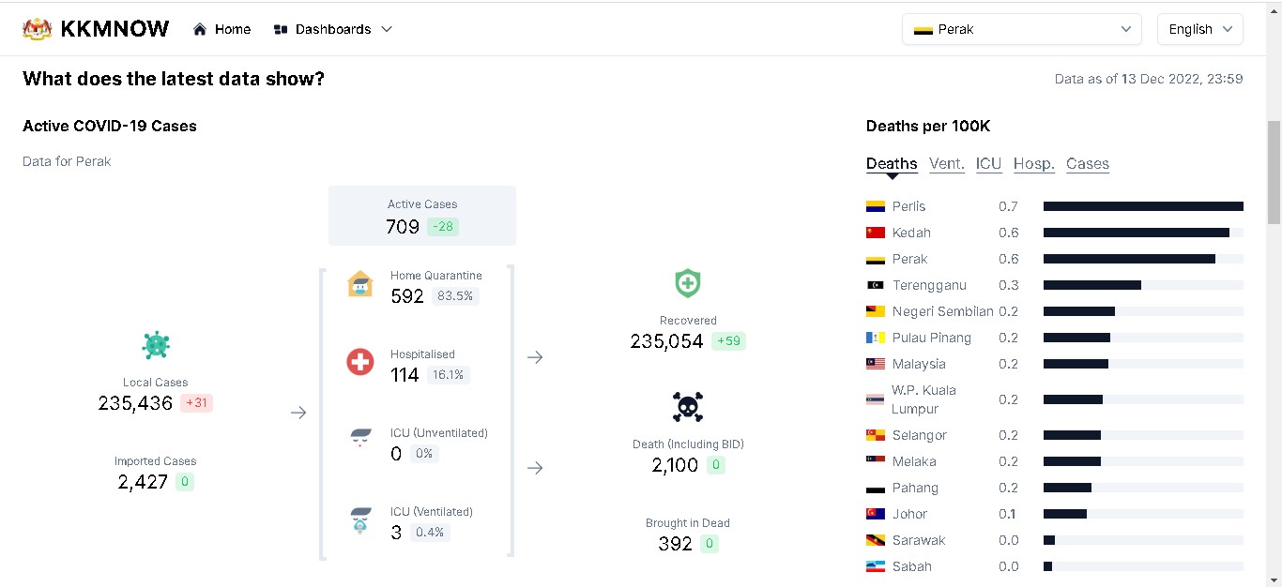Open the English language dropdown
The height and width of the screenshot is (587, 1282).
[x=1199, y=29]
